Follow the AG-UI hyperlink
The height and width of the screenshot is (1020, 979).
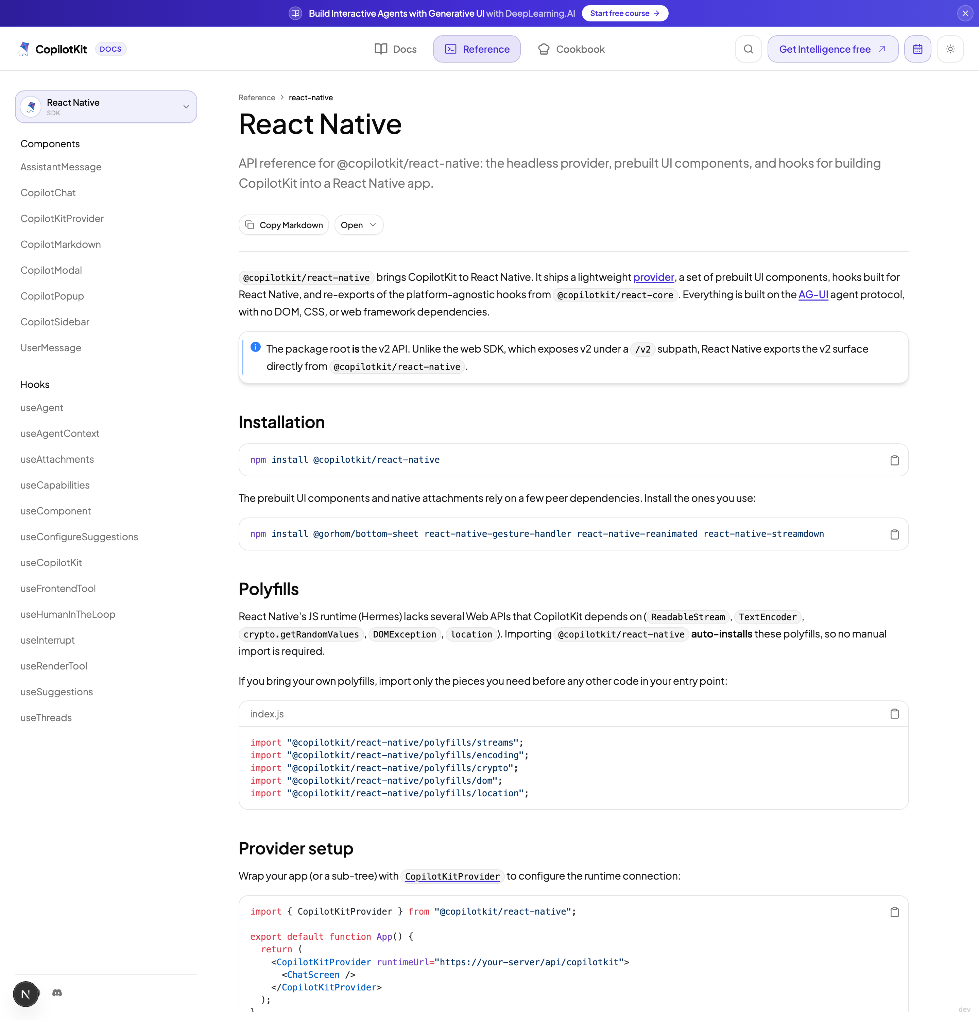click(813, 294)
